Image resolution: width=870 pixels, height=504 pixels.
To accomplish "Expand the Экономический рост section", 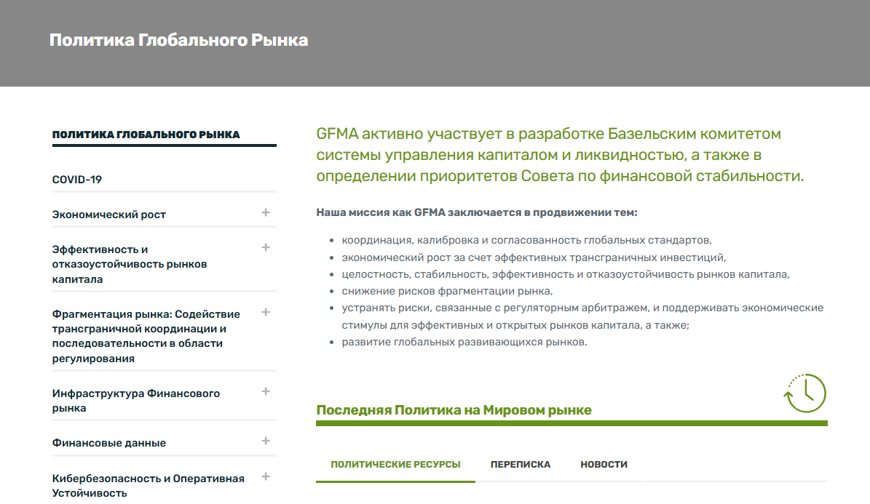I will coord(266,212).
